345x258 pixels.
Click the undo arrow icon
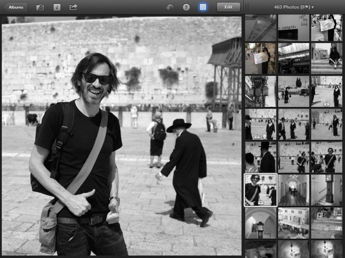(170, 7)
